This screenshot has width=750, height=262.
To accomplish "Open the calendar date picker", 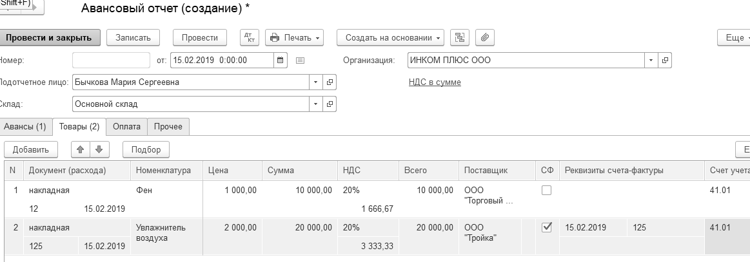I will pos(280,61).
